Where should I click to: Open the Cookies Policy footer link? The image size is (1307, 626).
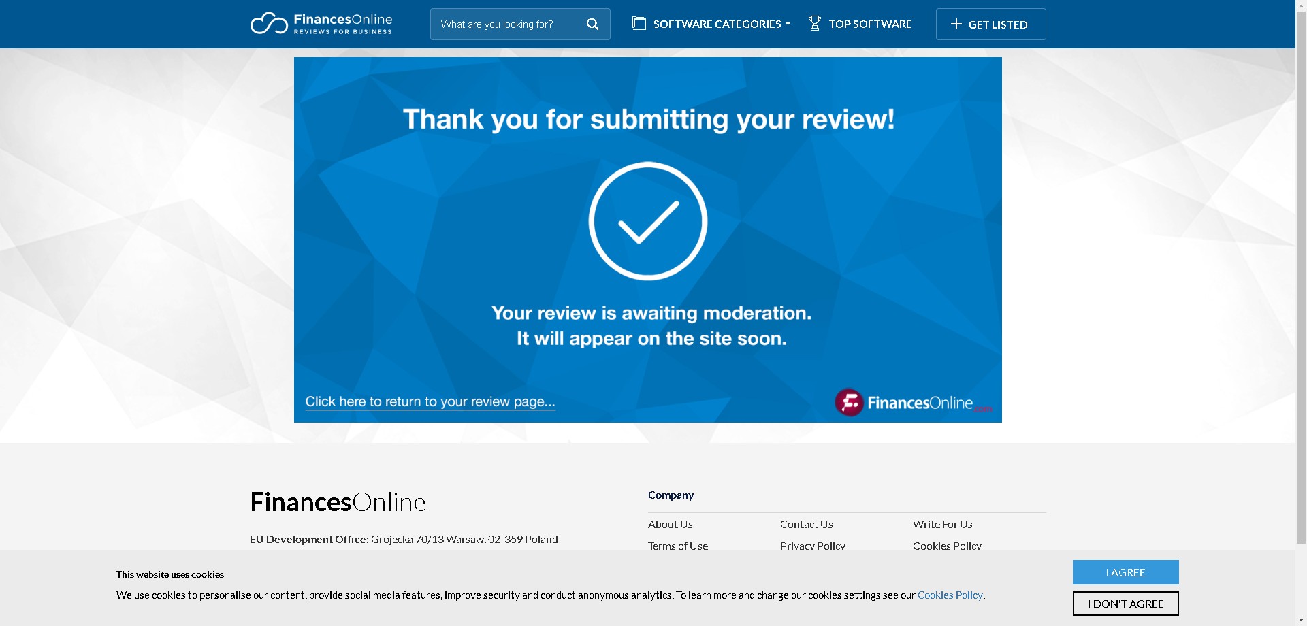tap(947, 546)
